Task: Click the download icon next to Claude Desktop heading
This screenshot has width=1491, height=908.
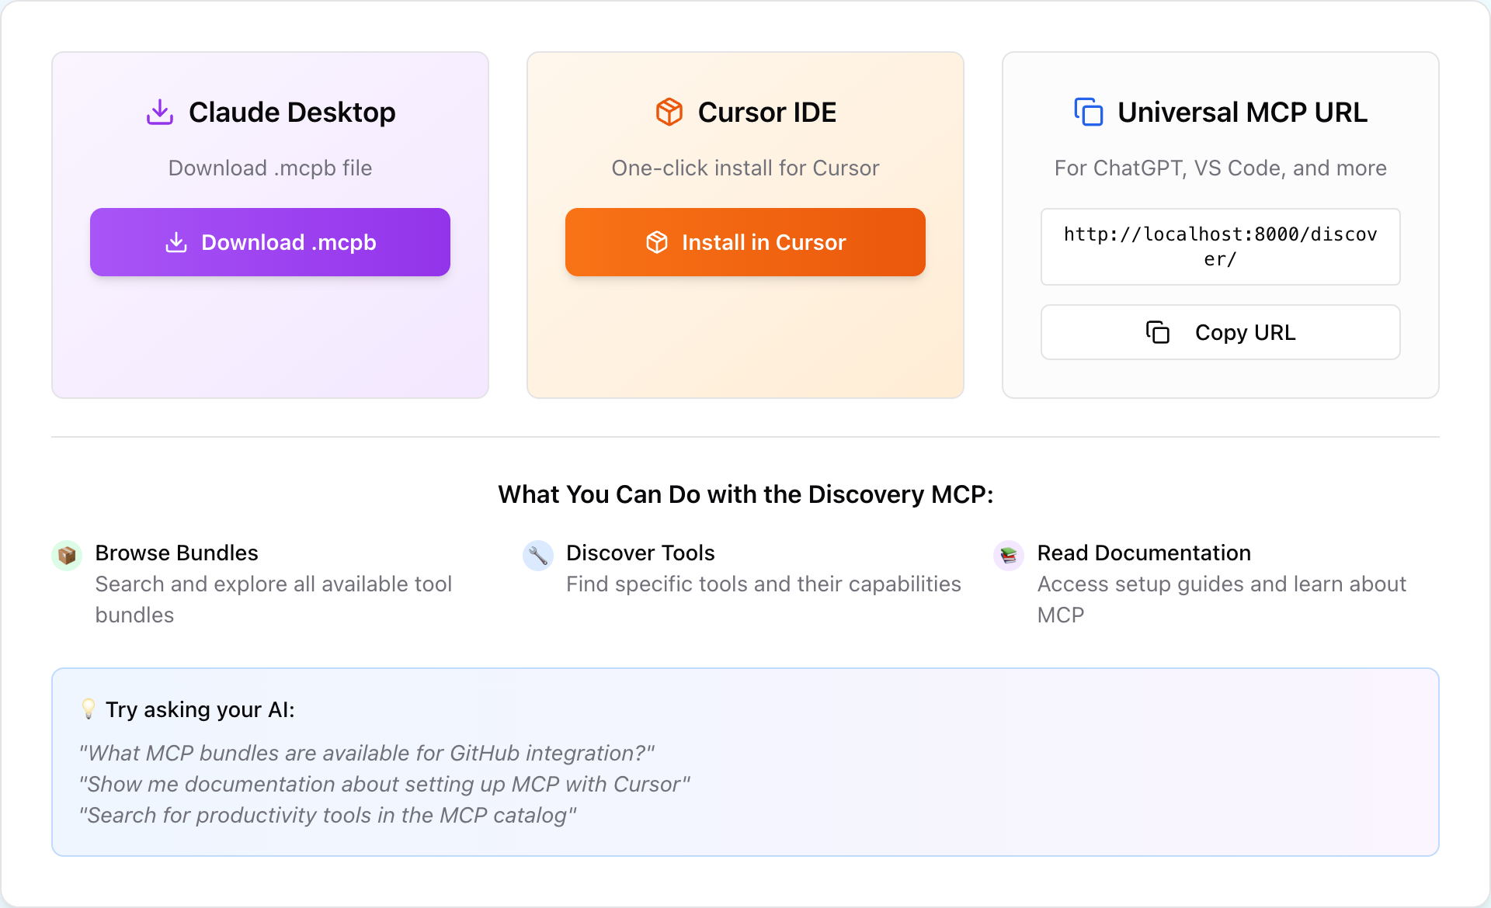Action: click(x=159, y=112)
